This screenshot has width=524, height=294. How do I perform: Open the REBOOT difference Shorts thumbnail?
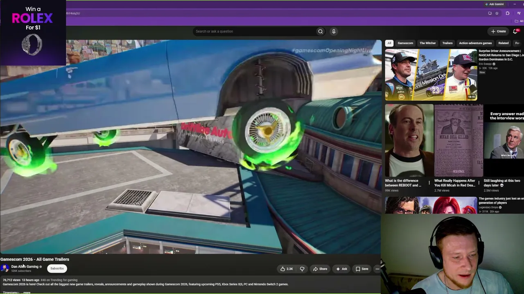(409, 140)
